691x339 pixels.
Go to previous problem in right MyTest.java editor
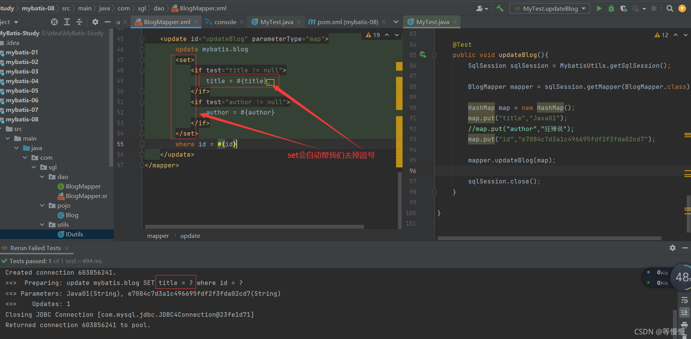(x=676, y=35)
